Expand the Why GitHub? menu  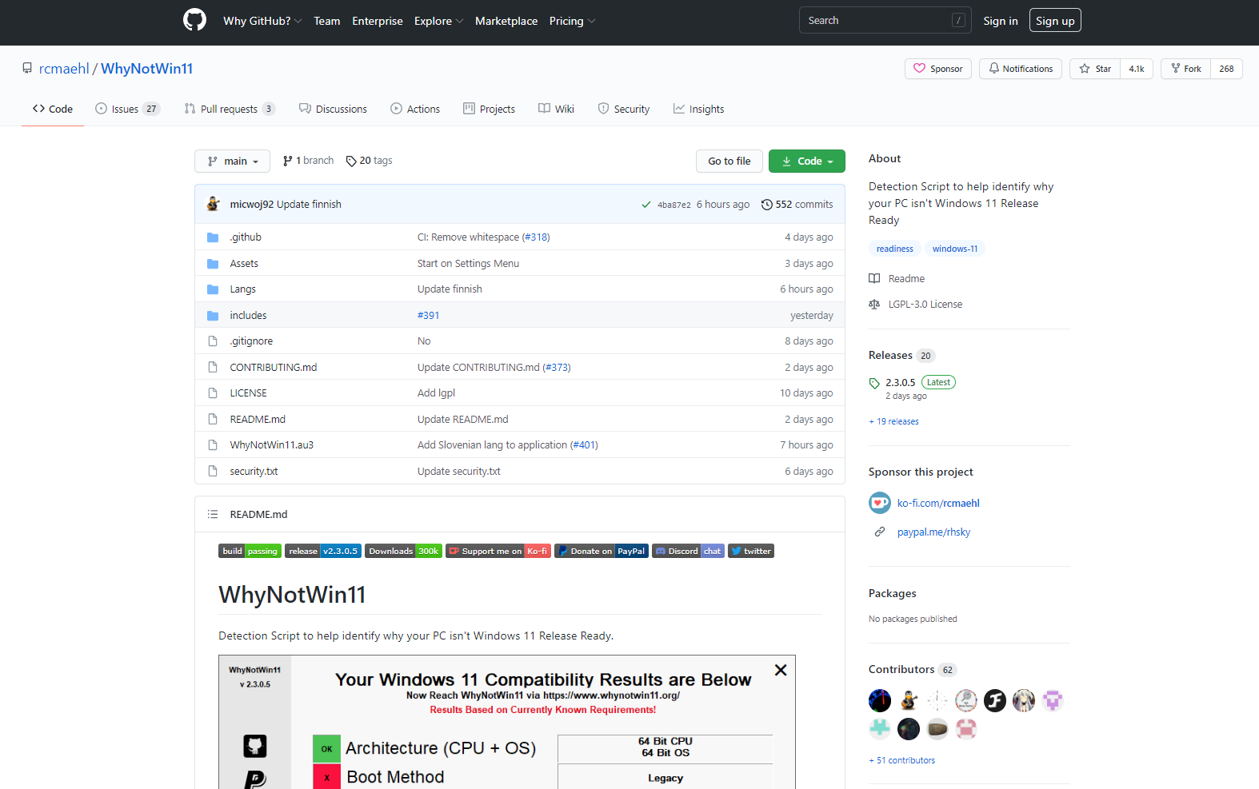[262, 21]
